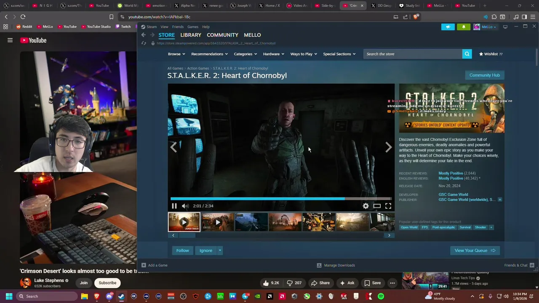Open the Open World tag
Image resolution: width=539 pixels, height=303 pixels.
[x=409, y=227]
